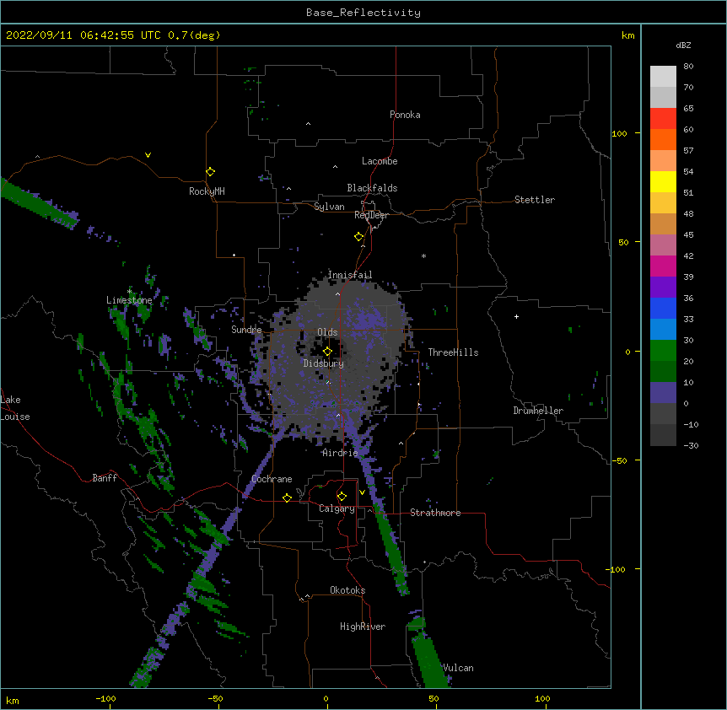The height and width of the screenshot is (710, 727).
Task: Click the Base_Reflectivity title text
Action: pos(363,13)
